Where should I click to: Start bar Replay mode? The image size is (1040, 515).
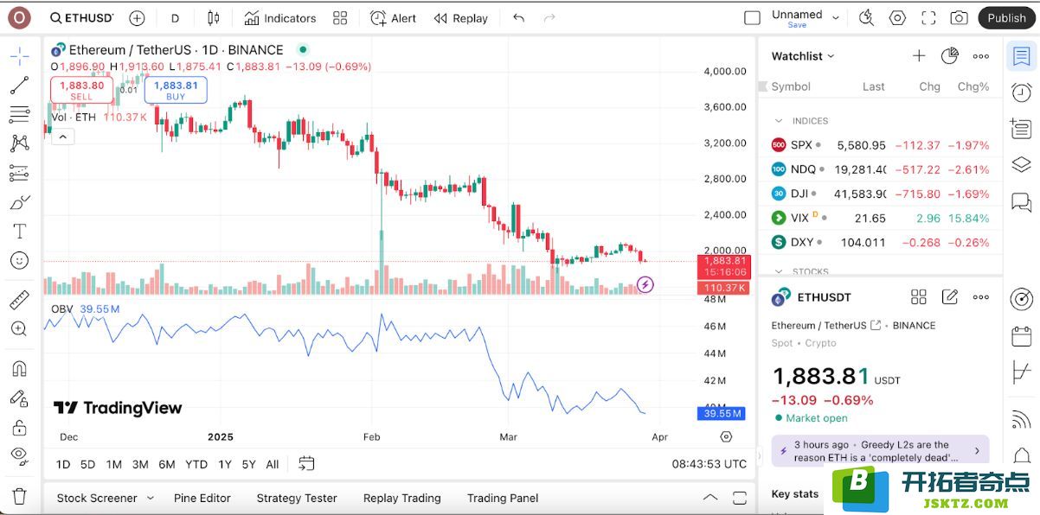[461, 18]
